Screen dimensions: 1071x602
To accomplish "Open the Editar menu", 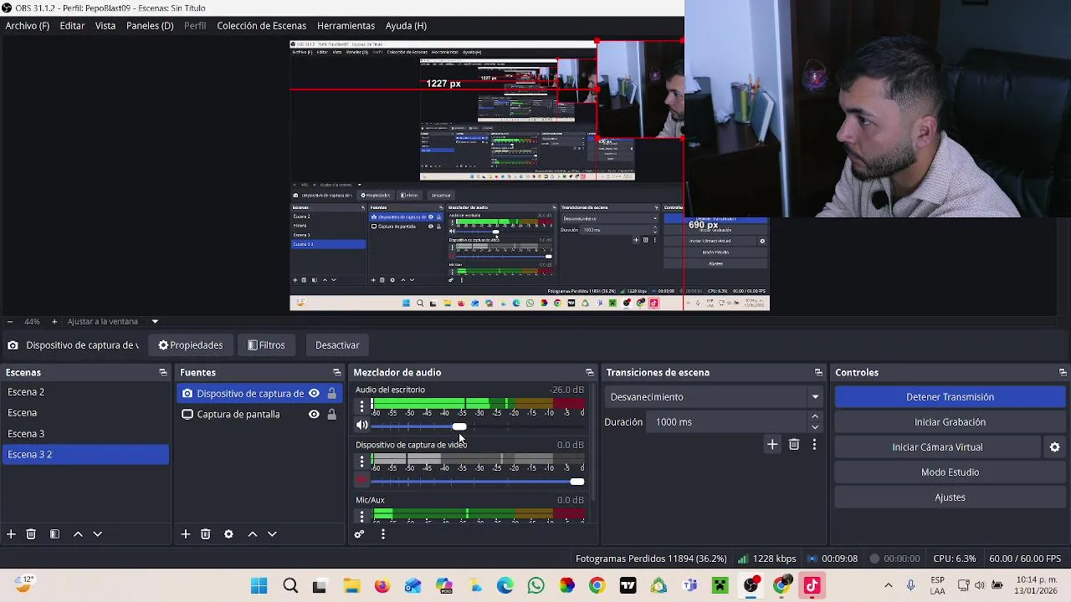I will pyautogui.click(x=72, y=26).
